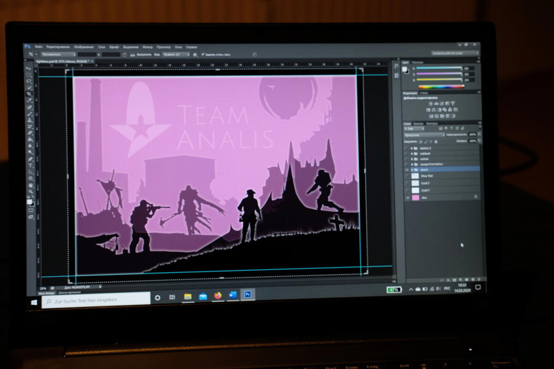Click the battery percentage indicator

tap(394, 290)
